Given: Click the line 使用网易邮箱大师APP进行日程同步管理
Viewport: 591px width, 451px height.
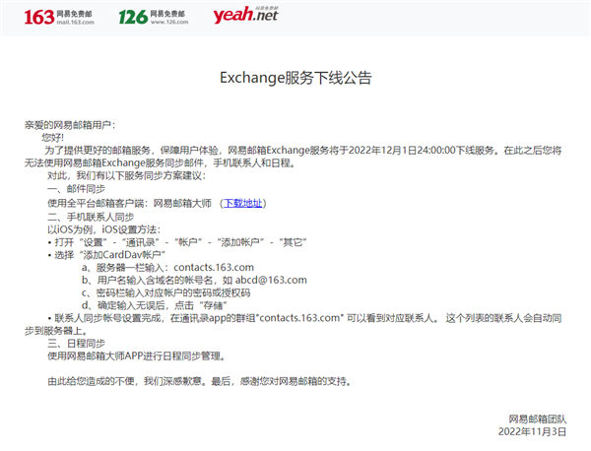Looking at the screenshot, I should click(137, 356).
